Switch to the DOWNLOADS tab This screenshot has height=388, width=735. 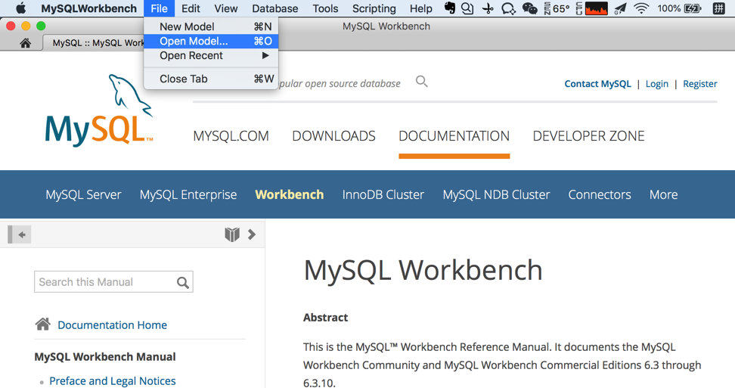point(333,136)
